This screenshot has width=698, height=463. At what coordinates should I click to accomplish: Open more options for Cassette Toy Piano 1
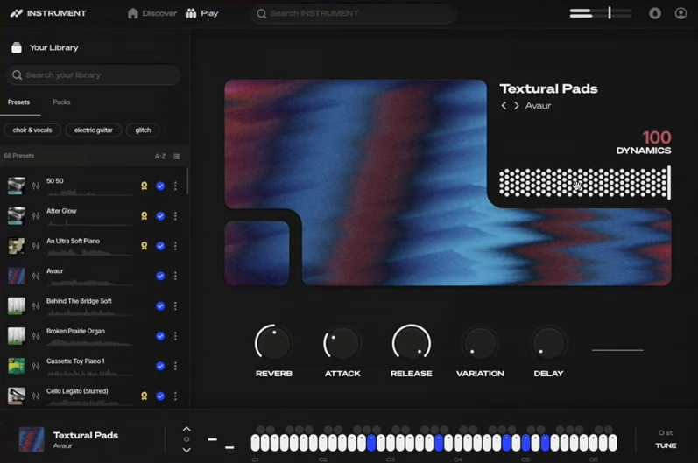[x=175, y=366]
